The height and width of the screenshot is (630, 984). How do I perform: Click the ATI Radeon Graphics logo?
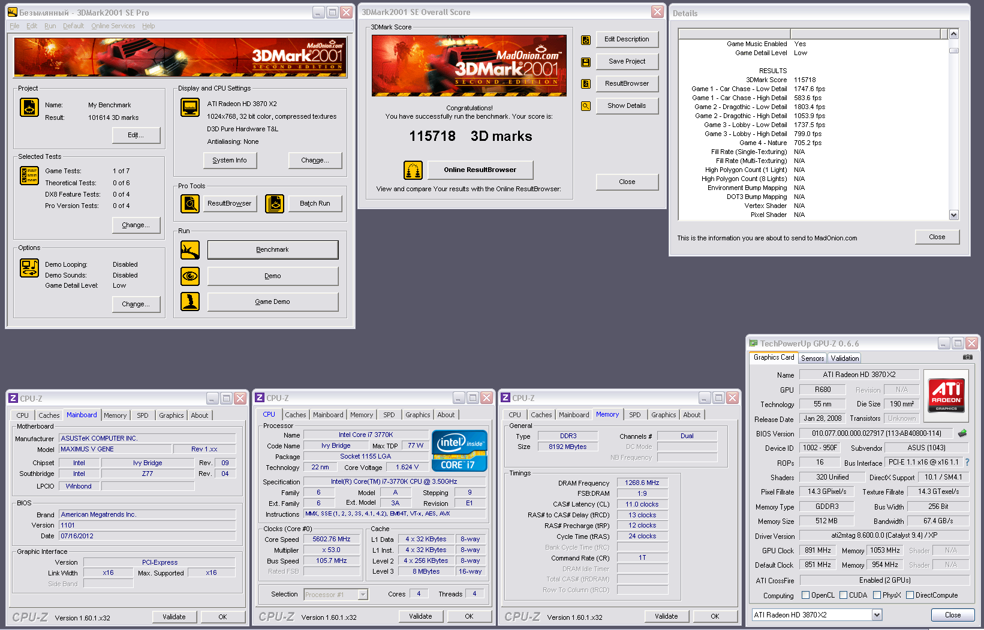946,395
